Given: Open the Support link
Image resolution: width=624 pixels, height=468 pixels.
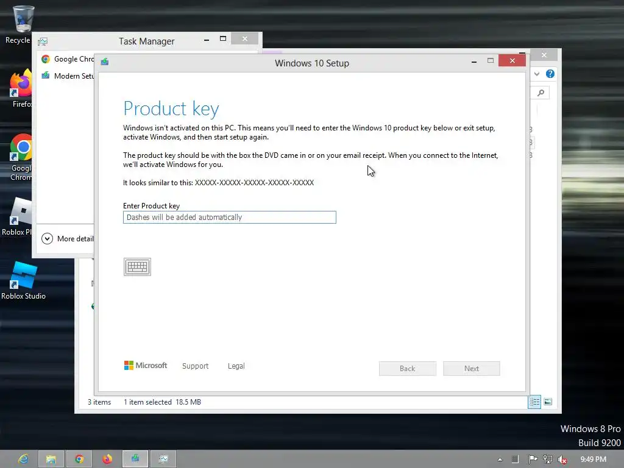Looking at the screenshot, I should [196, 366].
